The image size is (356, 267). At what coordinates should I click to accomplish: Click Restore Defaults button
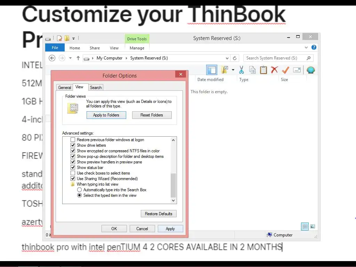(159, 214)
